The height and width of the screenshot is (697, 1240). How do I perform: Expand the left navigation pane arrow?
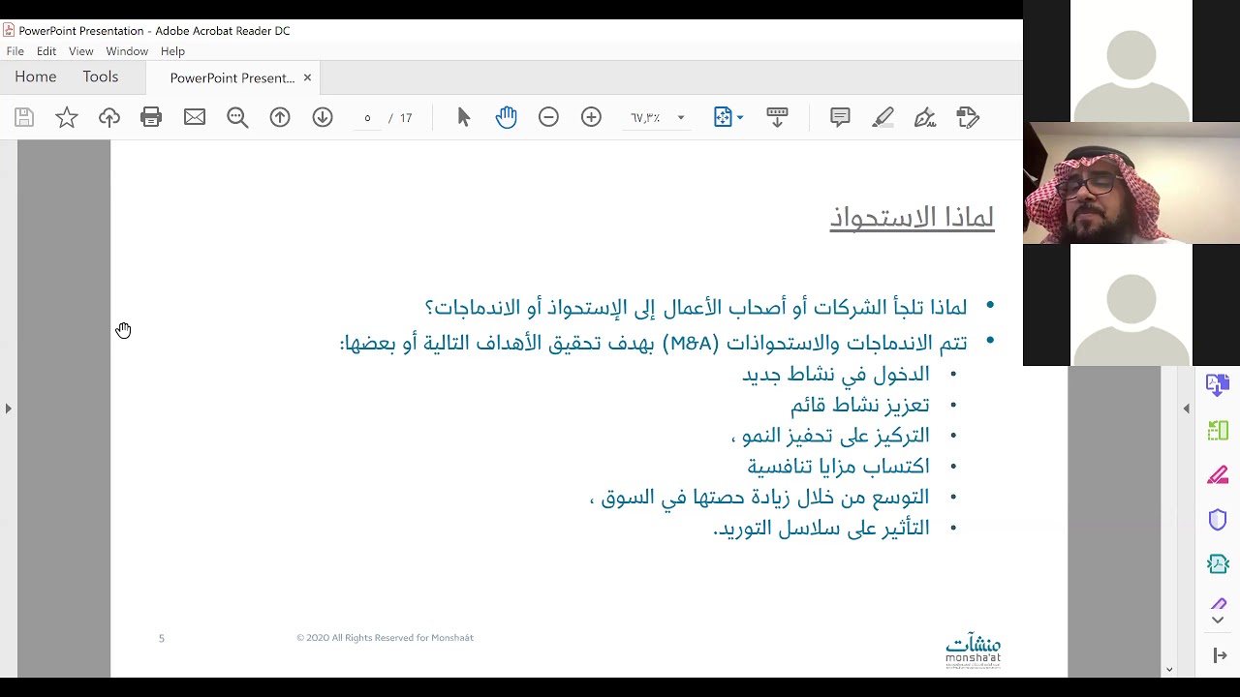click(8, 409)
